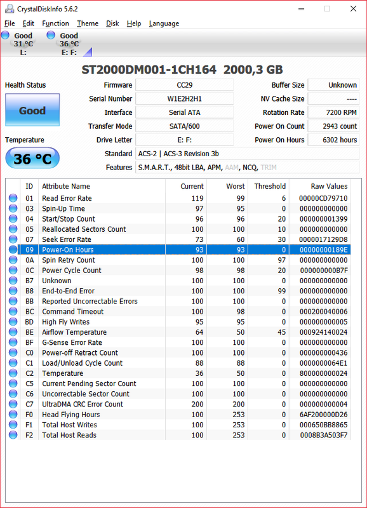
Task: Click the Raw Values column header
Action: tap(320, 186)
